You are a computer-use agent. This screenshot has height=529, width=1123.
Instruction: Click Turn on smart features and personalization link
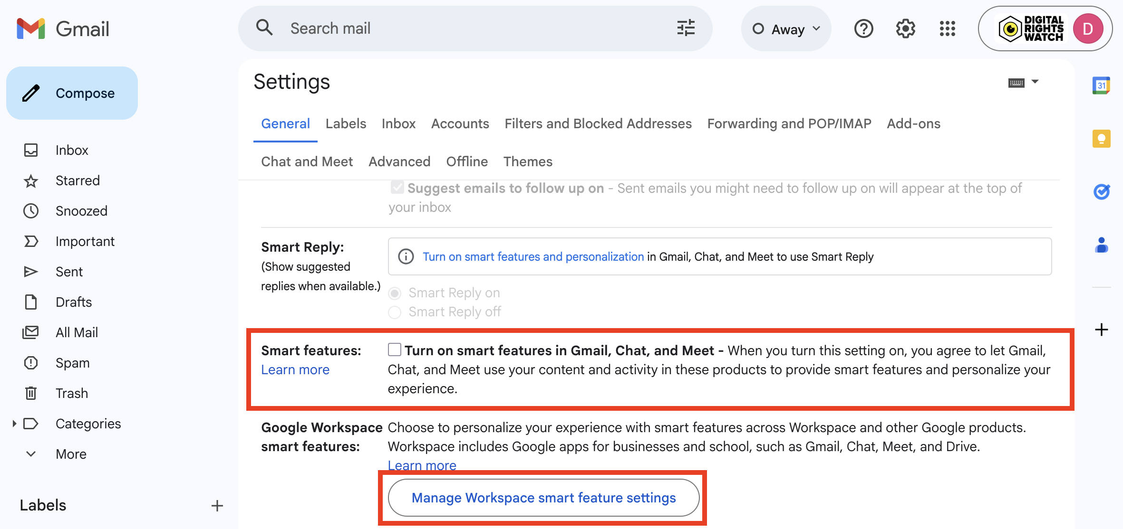coord(533,257)
